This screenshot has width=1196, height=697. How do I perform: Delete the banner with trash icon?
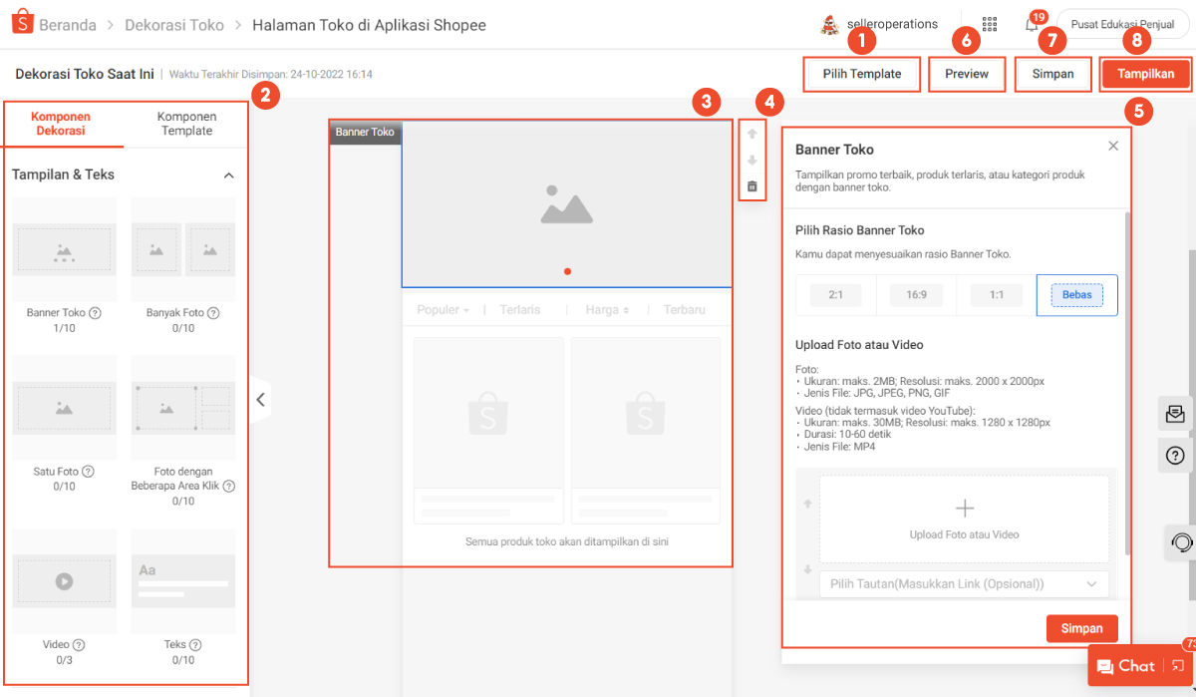tap(752, 186)
